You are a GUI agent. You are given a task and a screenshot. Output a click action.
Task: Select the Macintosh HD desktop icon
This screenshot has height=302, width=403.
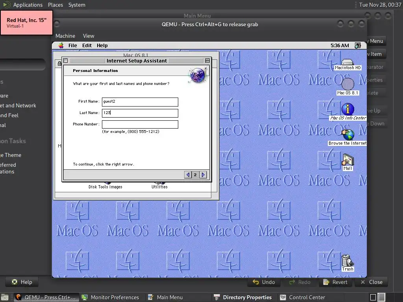tap(348, 65)
